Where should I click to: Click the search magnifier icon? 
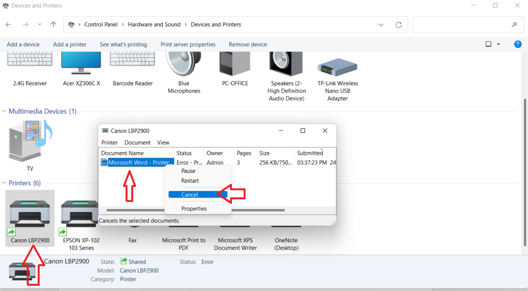click(514, 25)
